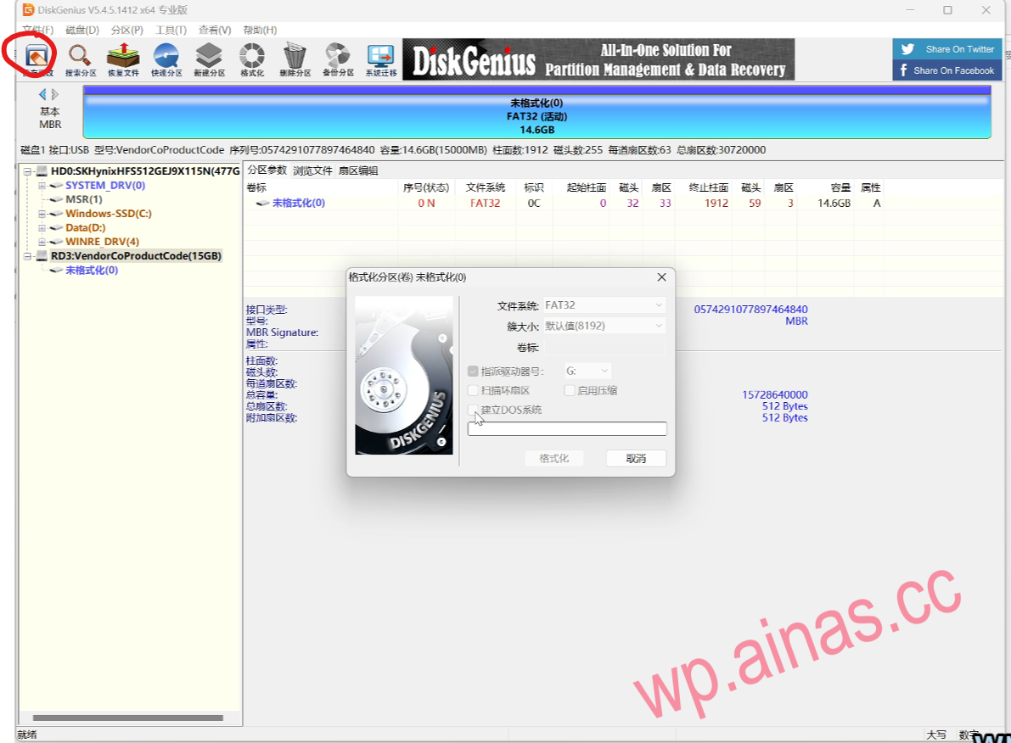Click the drive icon beside MSR(1)
Image resolution: width=1011 pixels, height=743 pixels.
(56, 199)
